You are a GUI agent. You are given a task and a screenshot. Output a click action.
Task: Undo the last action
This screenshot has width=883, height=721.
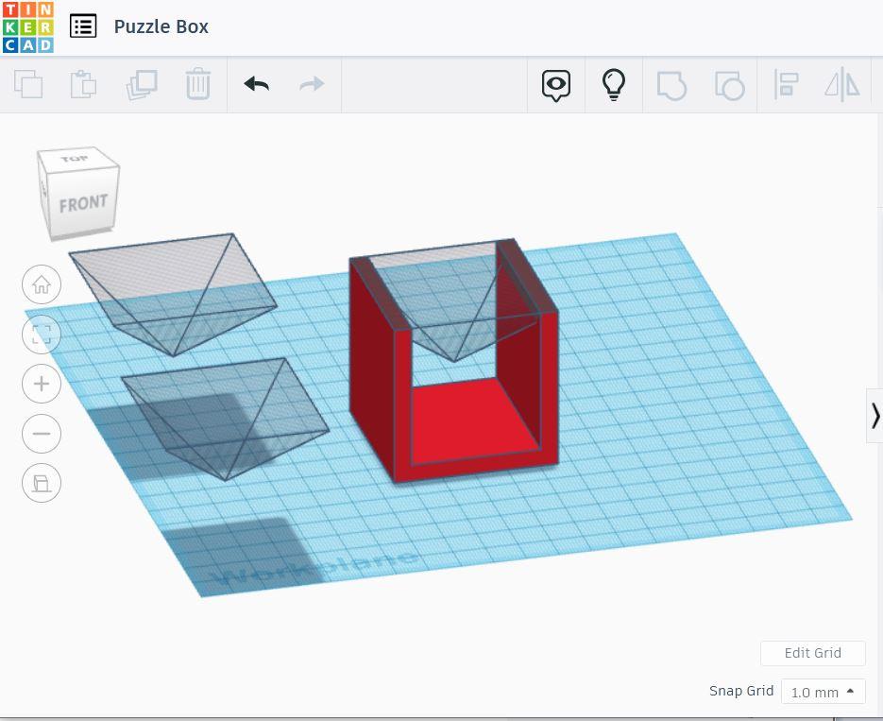[257, 84]
